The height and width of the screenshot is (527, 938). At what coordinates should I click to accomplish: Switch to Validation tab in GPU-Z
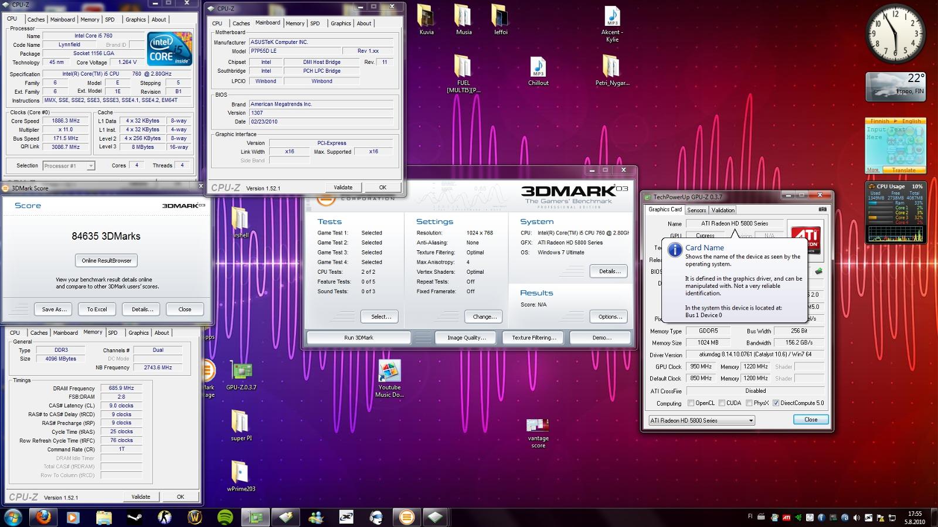[x=723, y=210]
